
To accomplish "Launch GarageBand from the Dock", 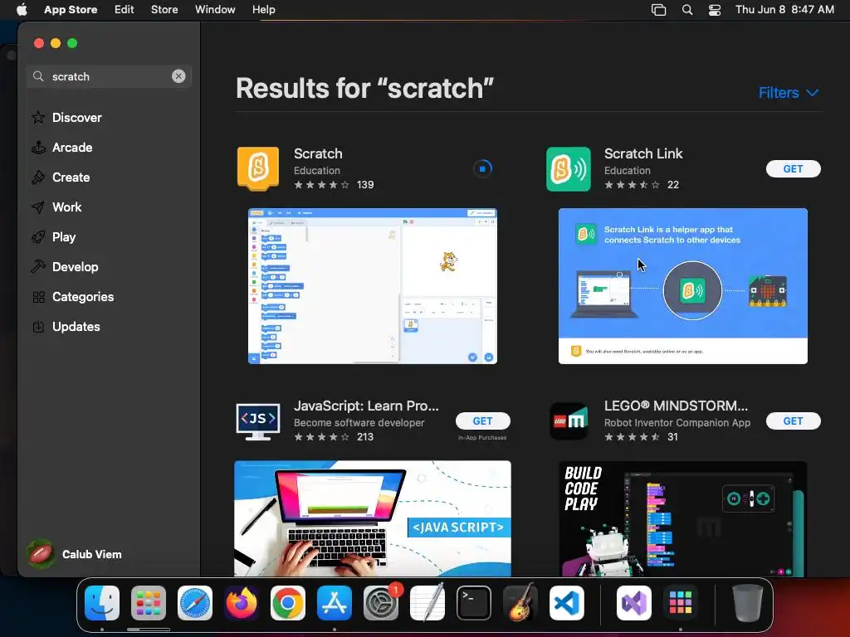I will [520, 603].
